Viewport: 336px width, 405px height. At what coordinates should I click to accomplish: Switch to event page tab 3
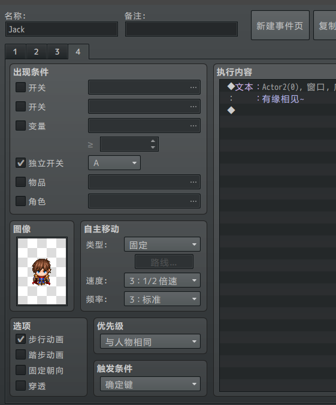point(57,52)
